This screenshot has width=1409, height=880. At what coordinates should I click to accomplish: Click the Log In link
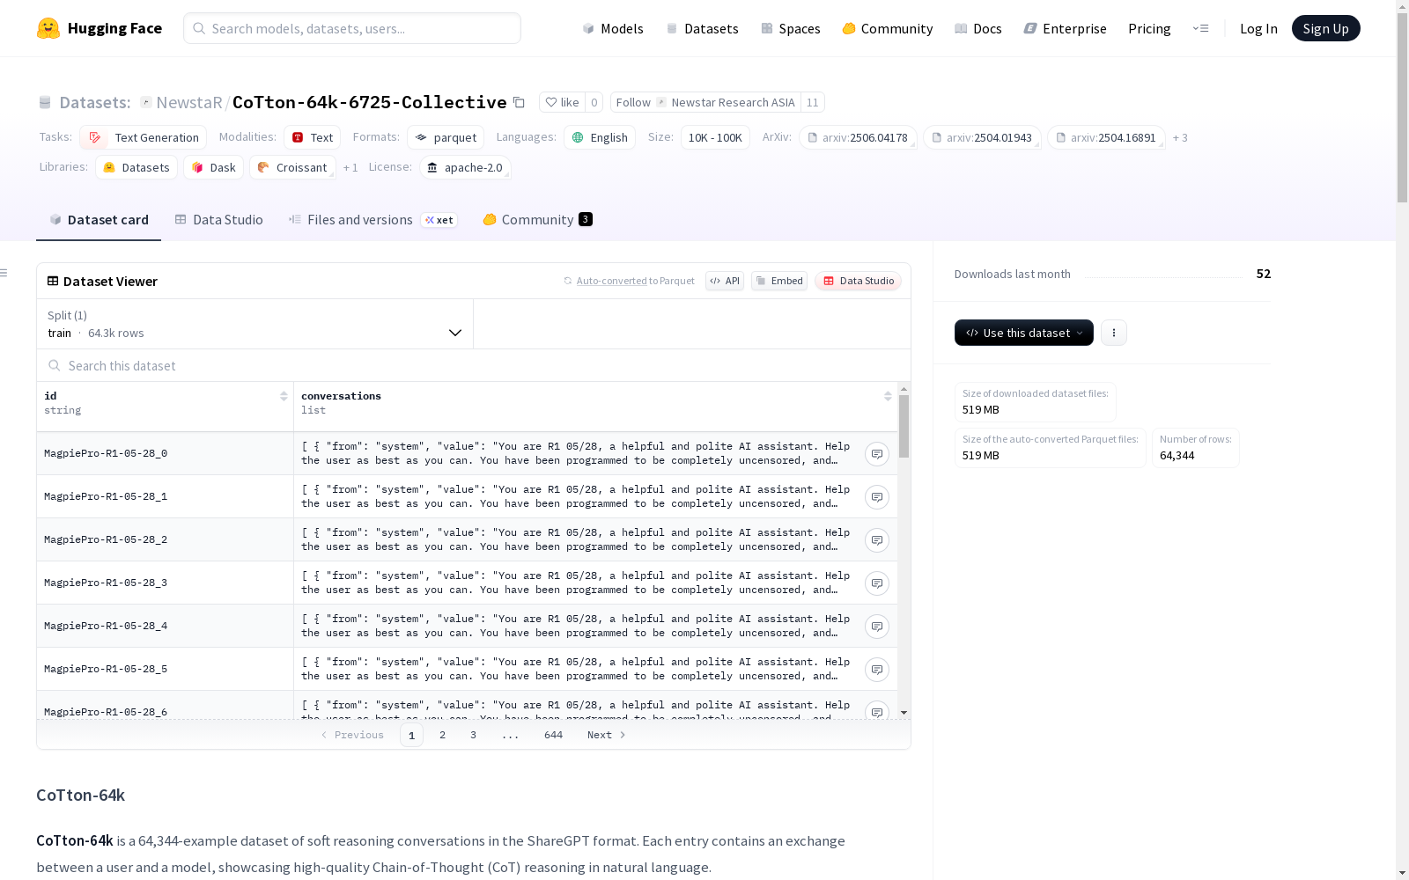tap(1258, 28)
